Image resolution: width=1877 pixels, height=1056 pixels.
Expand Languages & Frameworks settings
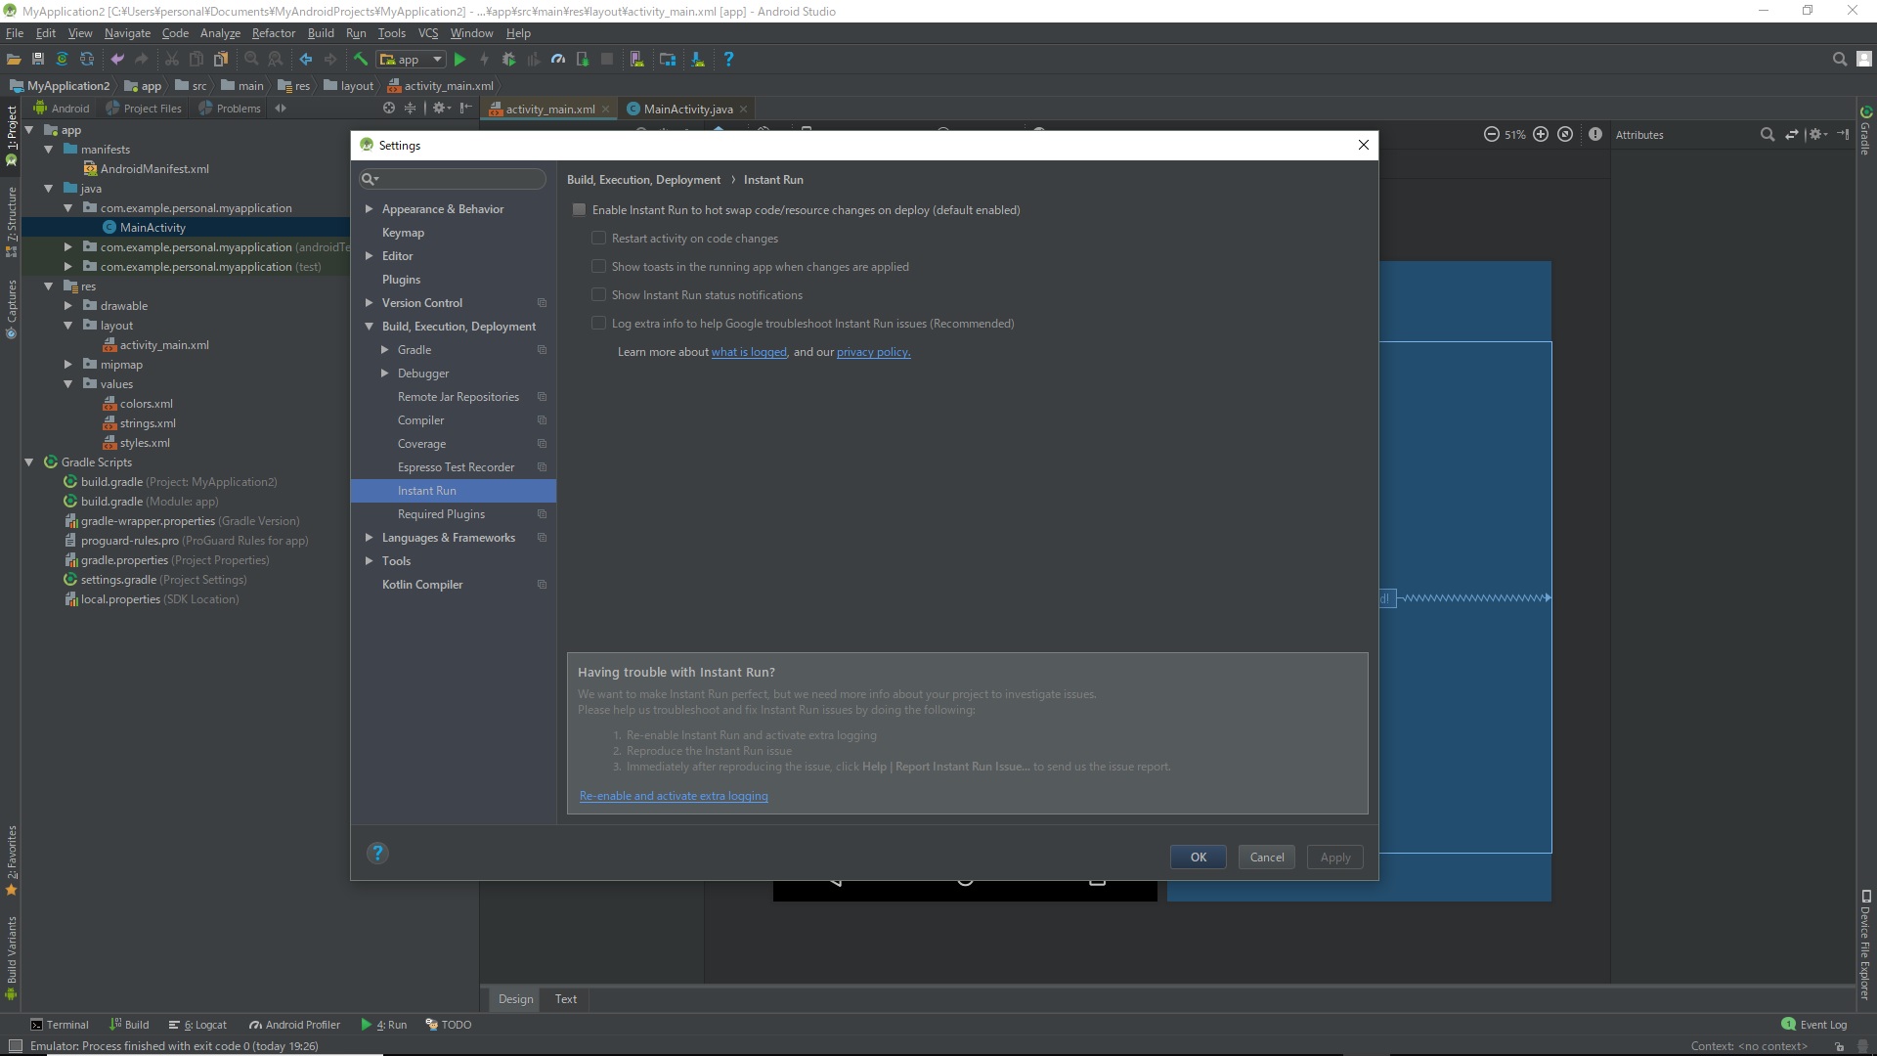click(370, 538)
